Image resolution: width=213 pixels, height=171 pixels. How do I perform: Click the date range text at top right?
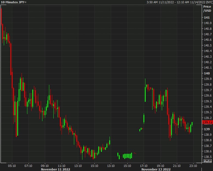(180, 2)
